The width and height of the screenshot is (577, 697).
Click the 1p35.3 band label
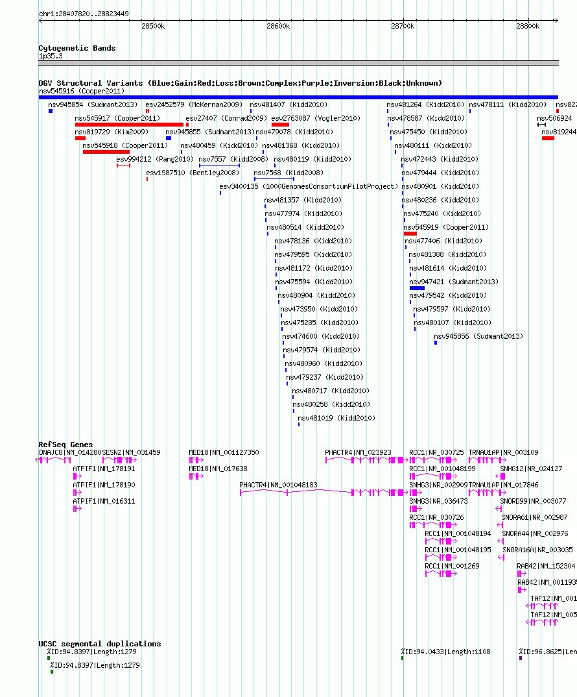[x=51, y=56]
